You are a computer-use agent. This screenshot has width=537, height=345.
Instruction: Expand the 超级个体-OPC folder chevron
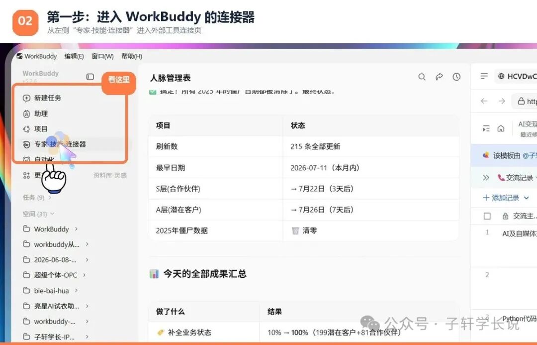click(x=84, y=275)
